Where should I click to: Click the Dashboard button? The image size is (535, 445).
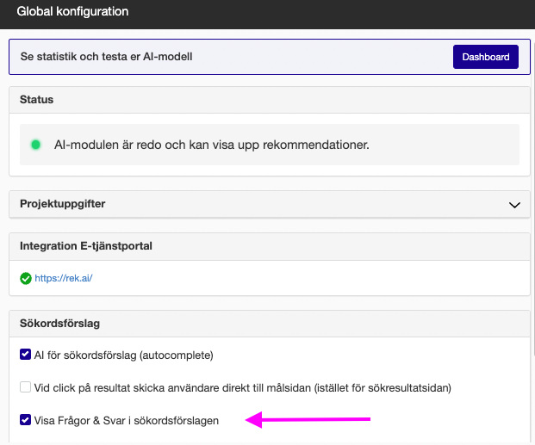(485, 57)
